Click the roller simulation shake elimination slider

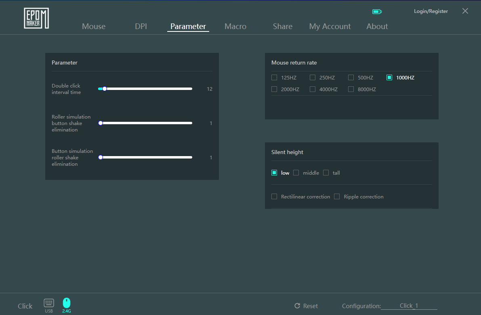tap(101, 123)
